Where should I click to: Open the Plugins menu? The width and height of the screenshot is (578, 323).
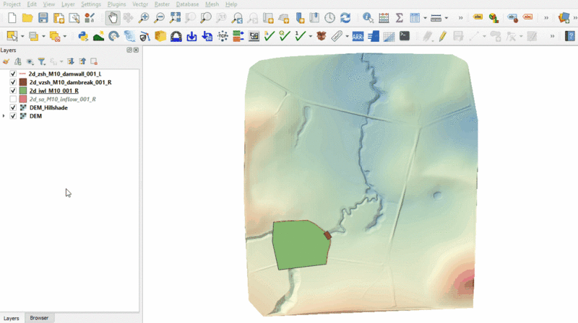pyautogui.click(x=116, y=4)
